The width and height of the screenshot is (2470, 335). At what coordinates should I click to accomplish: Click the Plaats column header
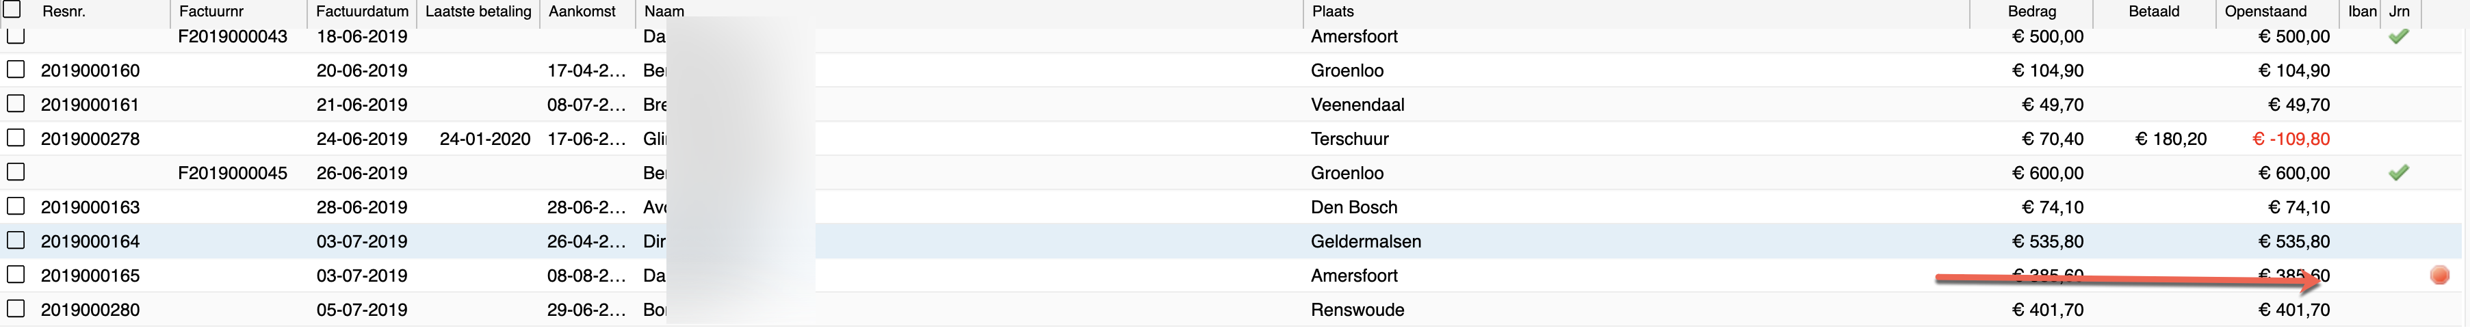pos(1333,12)
